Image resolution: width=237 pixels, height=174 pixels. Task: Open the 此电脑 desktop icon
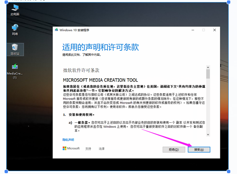pyautogui.click(x=15, y=10)
